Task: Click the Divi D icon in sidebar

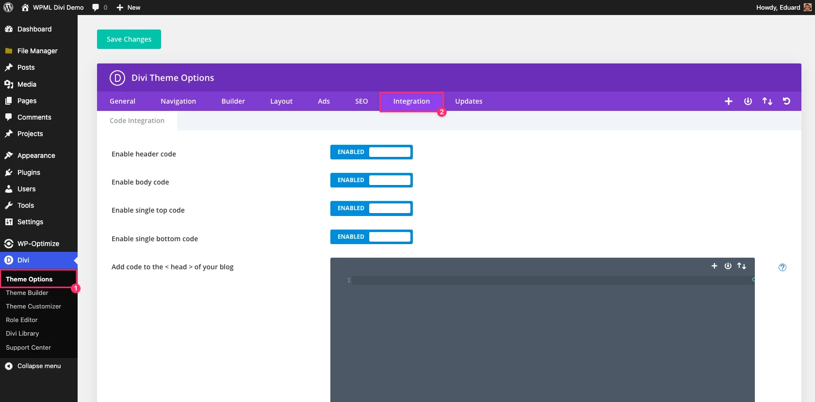Action: pos(8,260)
